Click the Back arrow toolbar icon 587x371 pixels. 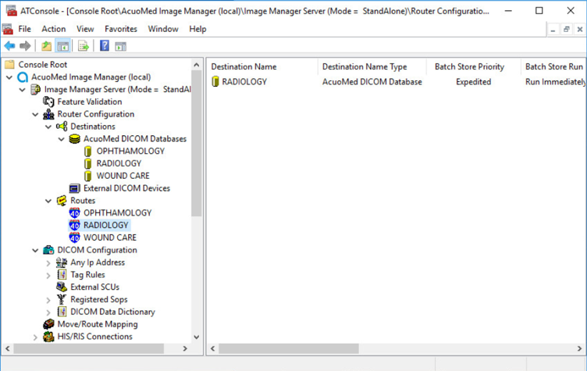(x=9, y=46)
